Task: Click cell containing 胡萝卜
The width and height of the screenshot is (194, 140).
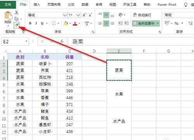Action: tap(45, 64)
